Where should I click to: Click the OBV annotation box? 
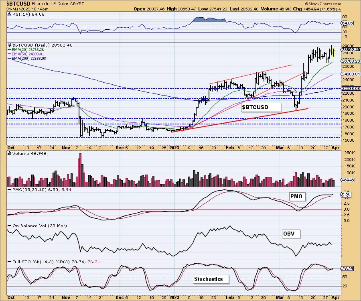[291, 234]
